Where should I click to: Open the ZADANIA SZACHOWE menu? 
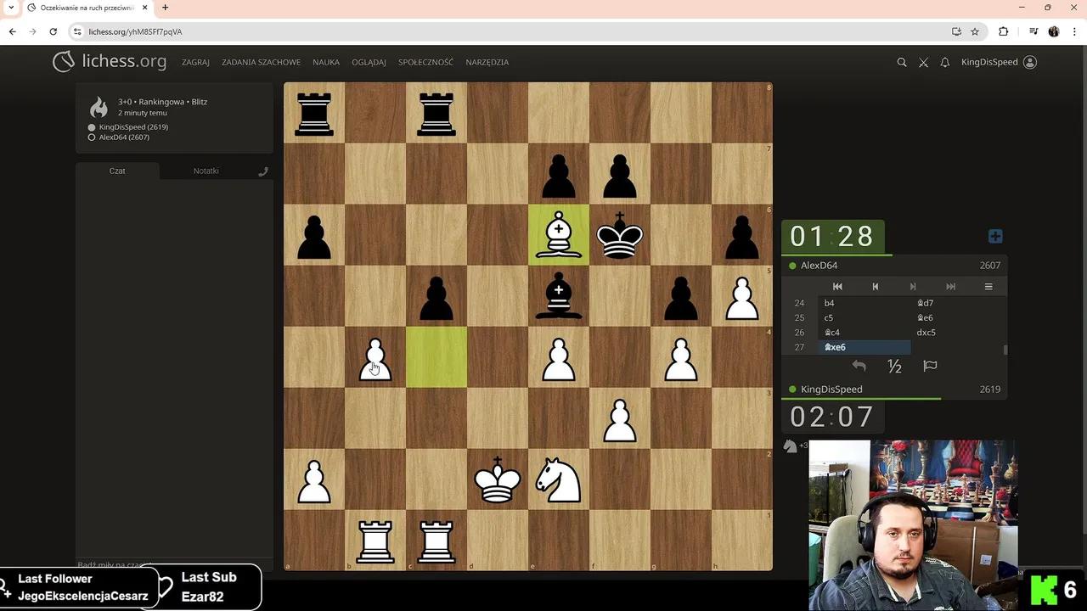pos(261,62)
